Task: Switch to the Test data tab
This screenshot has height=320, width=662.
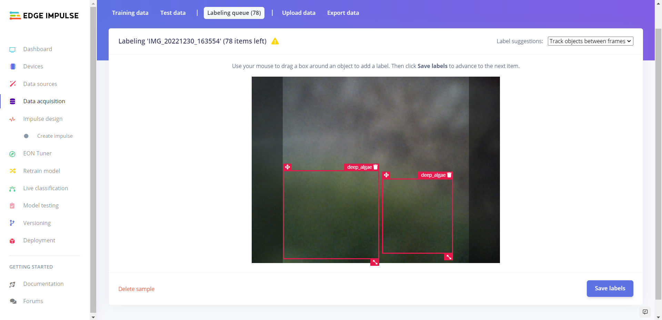Action: coord(173,13)
